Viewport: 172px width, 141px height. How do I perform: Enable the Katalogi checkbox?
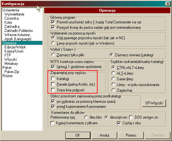click(x=53, y=78)
